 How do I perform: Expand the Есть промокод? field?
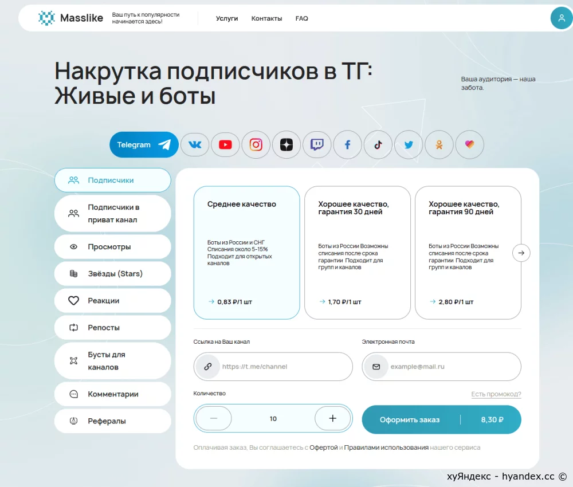coord(496,394)
